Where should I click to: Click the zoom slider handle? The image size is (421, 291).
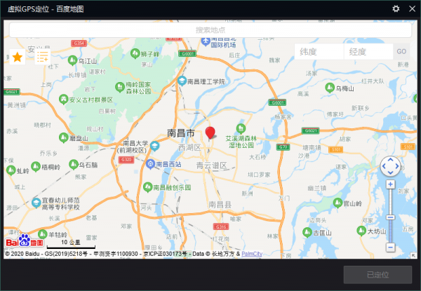390,217
